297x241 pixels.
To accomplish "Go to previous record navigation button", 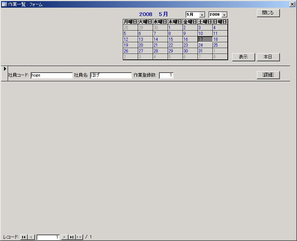I will tap(31, 237).
